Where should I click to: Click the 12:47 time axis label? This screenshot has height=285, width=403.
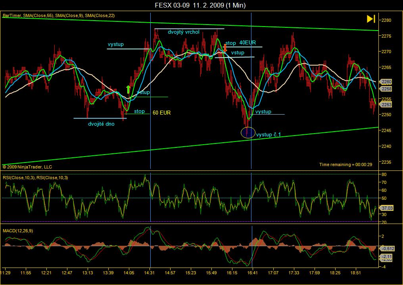pos(67,273)
